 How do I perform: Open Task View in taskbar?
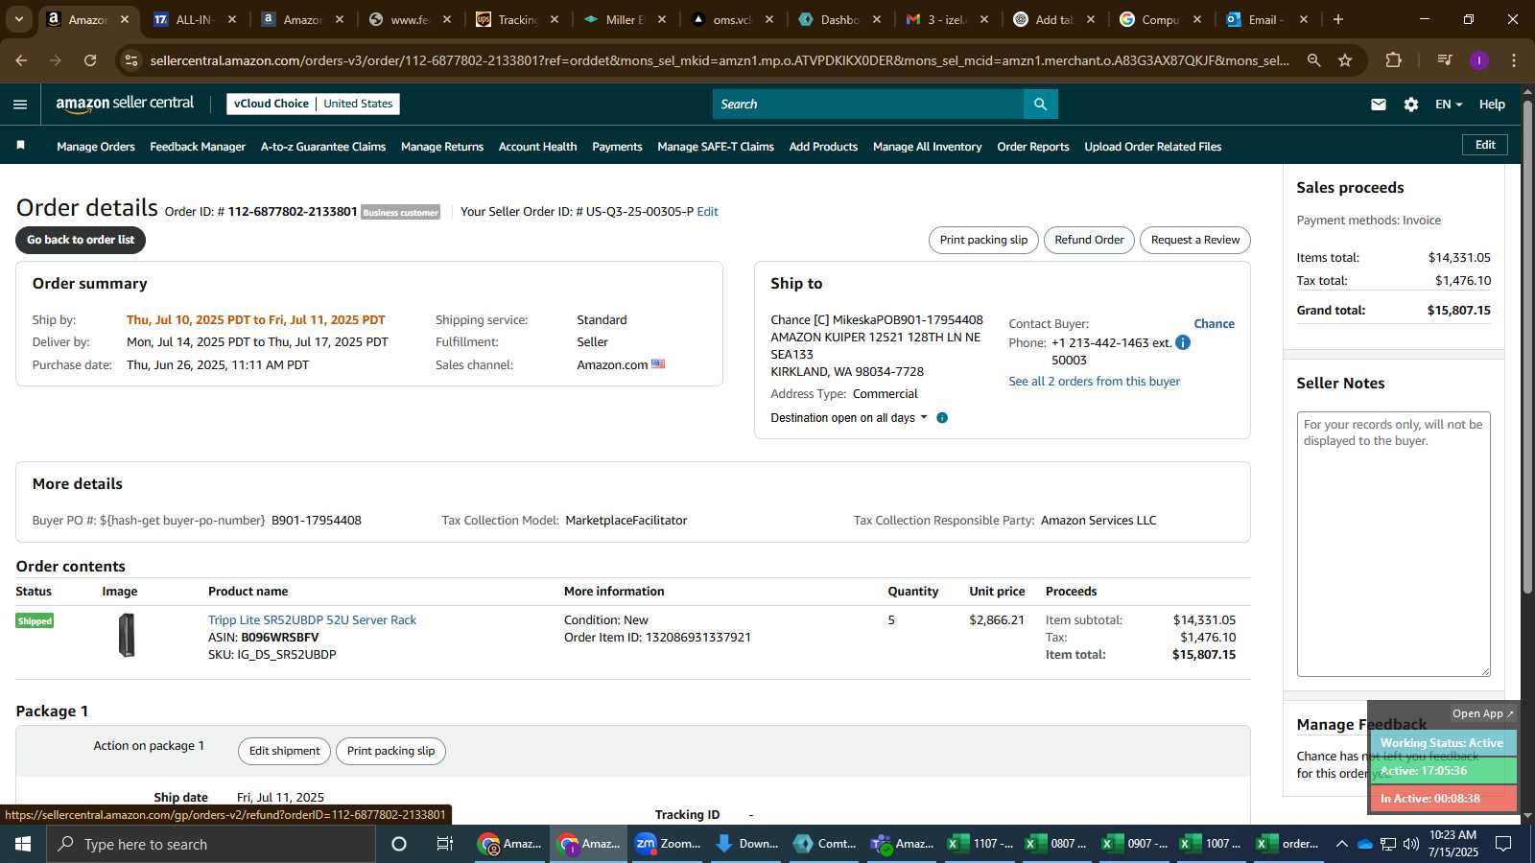pos(445,844)
